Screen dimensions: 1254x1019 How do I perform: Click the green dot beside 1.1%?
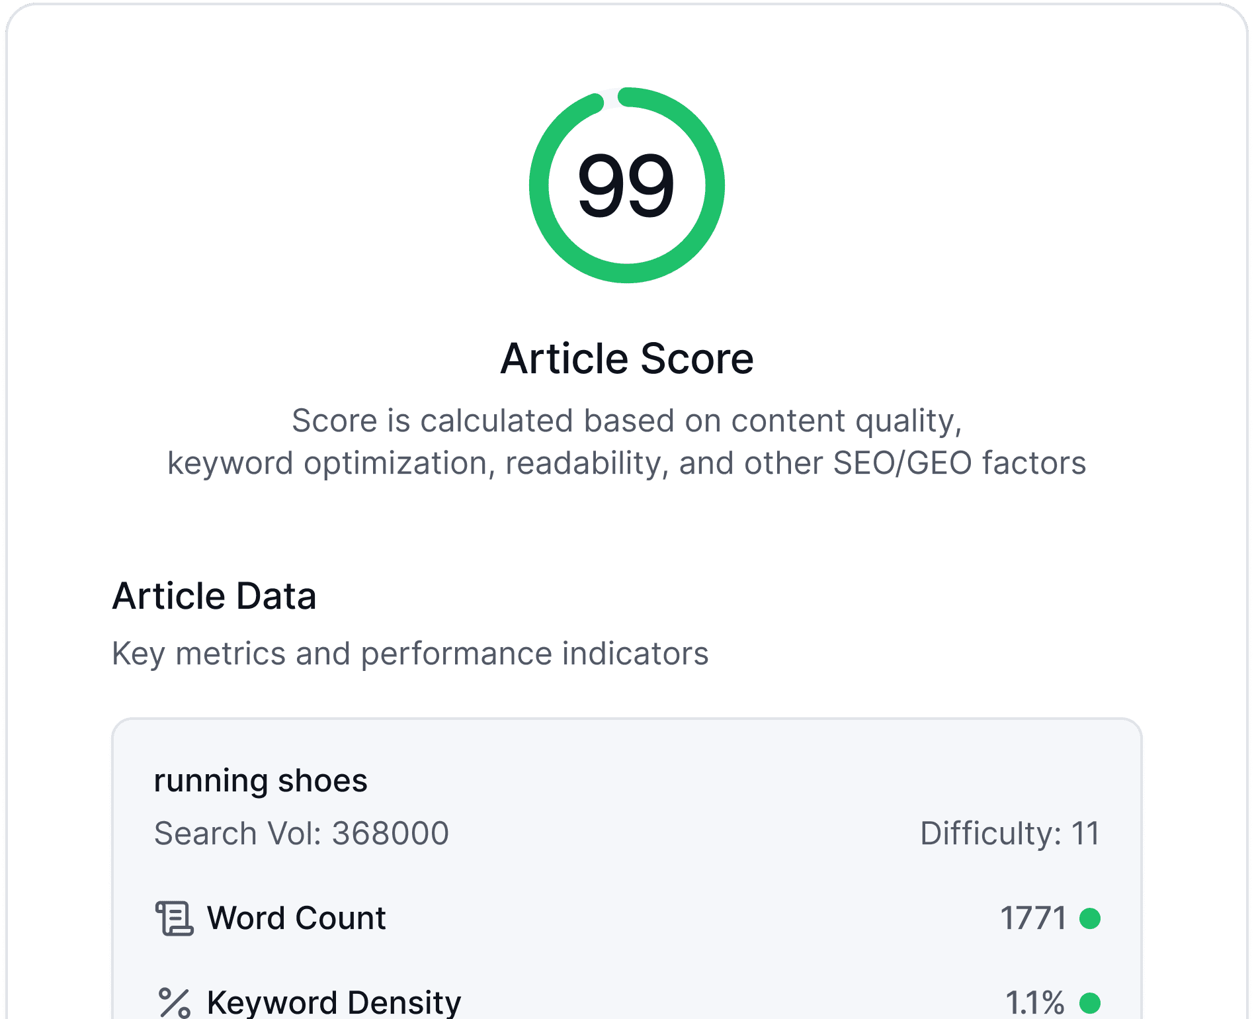[x=1089, y=1003]
